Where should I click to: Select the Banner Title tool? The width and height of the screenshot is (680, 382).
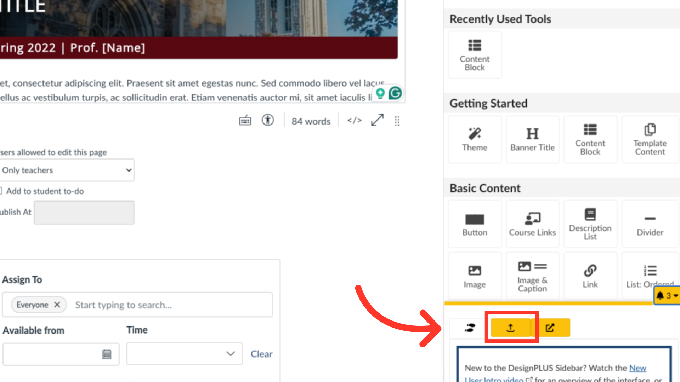[532, 139]
